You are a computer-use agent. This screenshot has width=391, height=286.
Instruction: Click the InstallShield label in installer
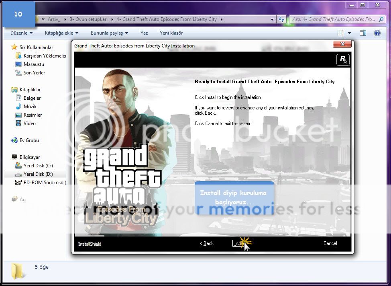click(x=90, y=244)
